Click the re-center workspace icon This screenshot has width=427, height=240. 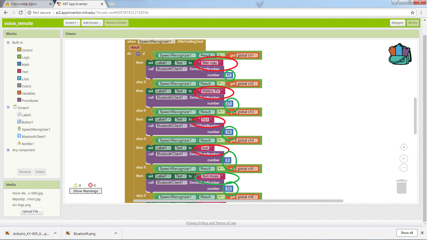[x=404, y=147]
